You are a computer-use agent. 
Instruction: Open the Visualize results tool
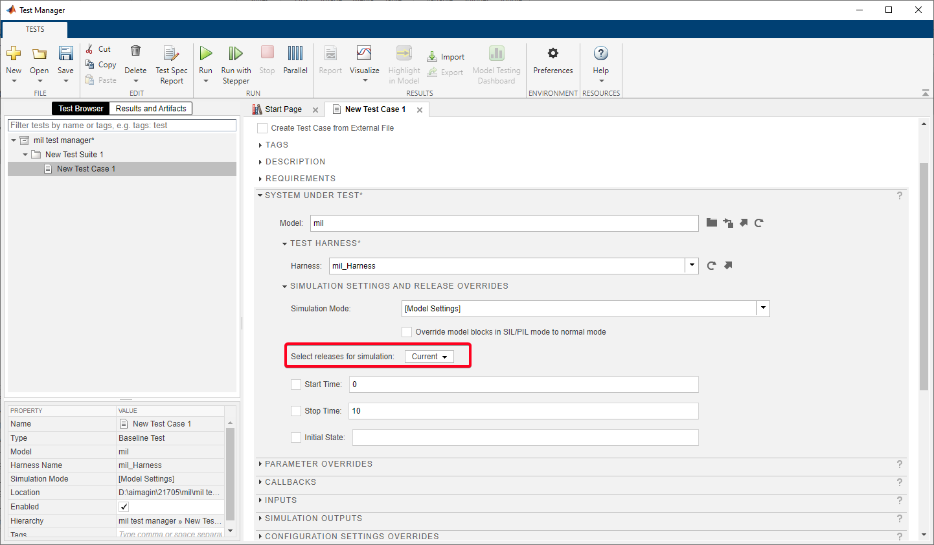364,60
